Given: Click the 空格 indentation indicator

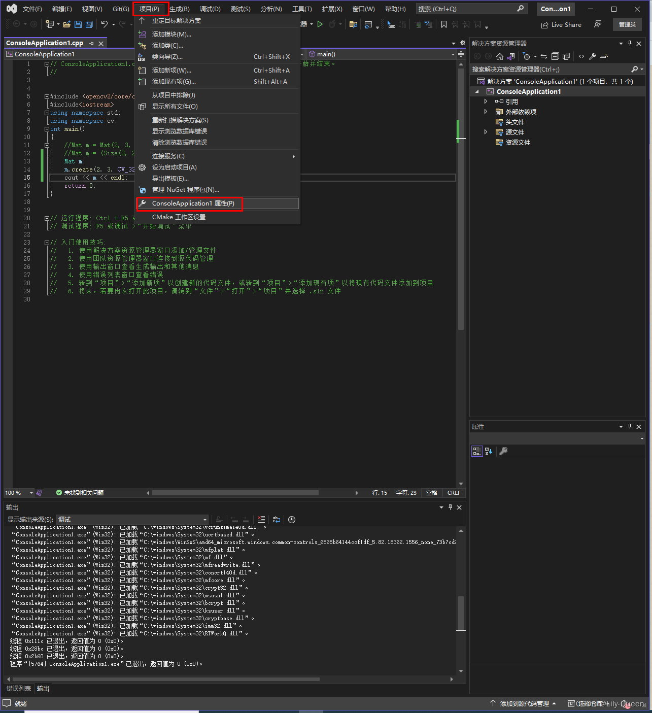Looking at the screenshot, I should (432, 493).
